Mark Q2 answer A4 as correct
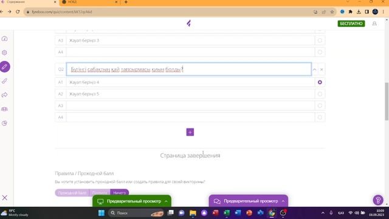 [x=320, y=117]
